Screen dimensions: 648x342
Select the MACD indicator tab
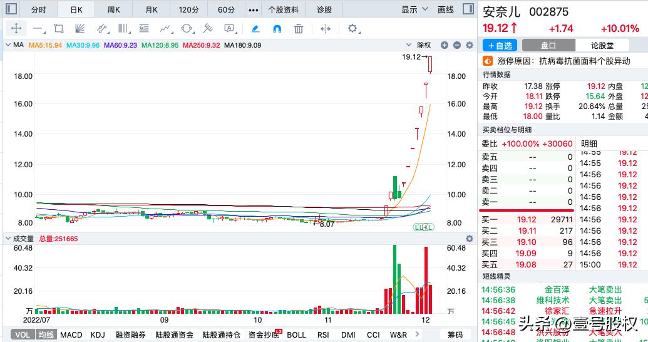click(x=71, y=334)
